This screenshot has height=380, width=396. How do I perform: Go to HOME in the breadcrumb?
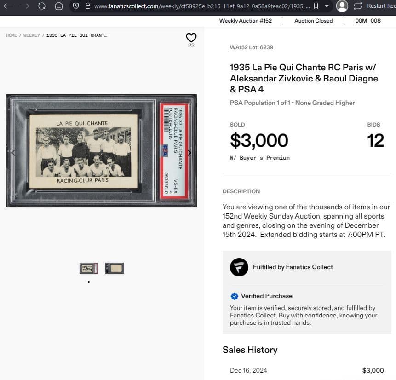11,35
